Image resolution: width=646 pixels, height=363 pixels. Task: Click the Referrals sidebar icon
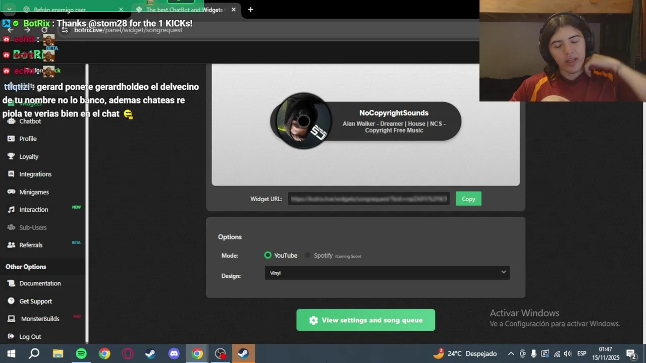pyautogui.click(x=11, y=245)
